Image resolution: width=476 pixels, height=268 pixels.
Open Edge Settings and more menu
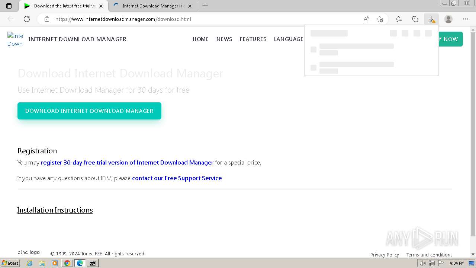(x=466, y=19)
